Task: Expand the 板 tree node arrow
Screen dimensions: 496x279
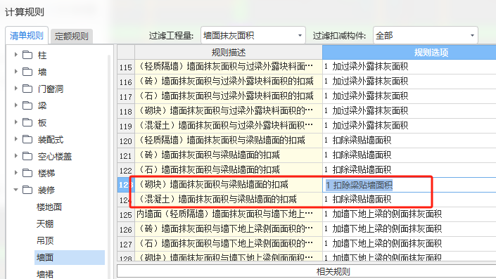Action: click(15, 122)
